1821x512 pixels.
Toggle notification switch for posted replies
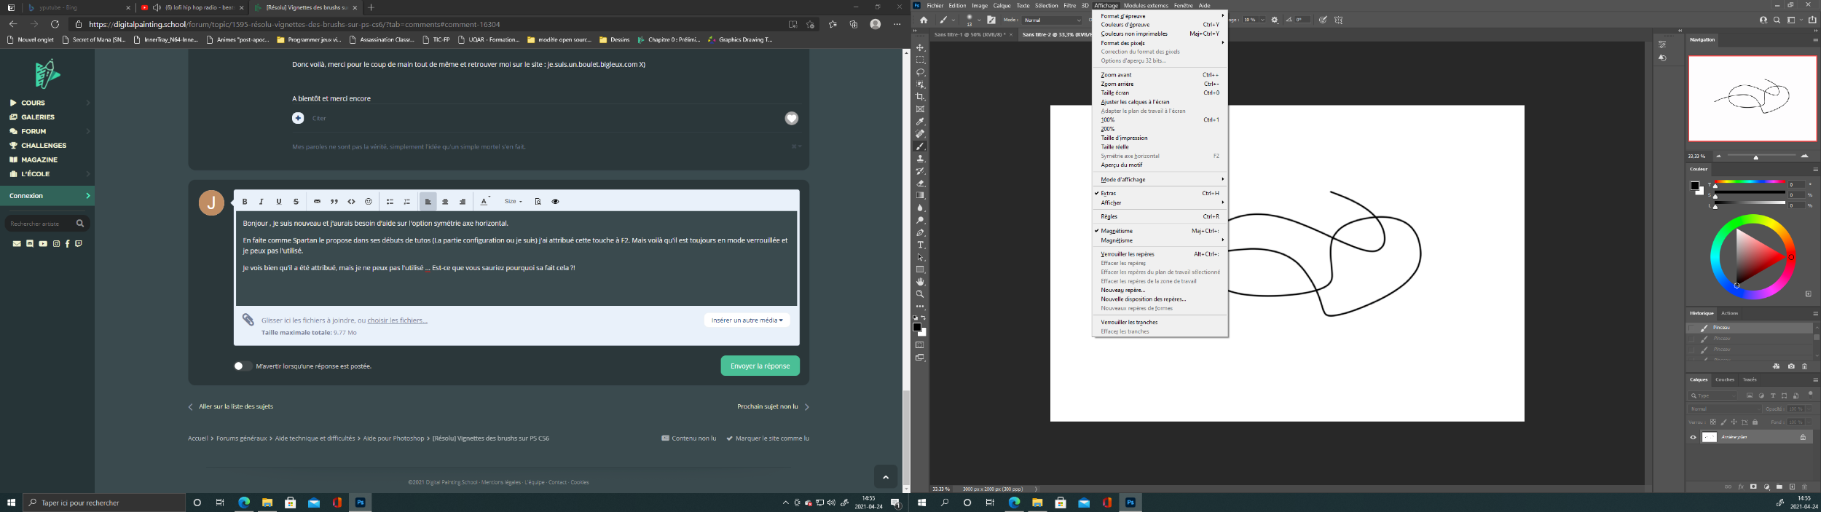coord(242,366)
